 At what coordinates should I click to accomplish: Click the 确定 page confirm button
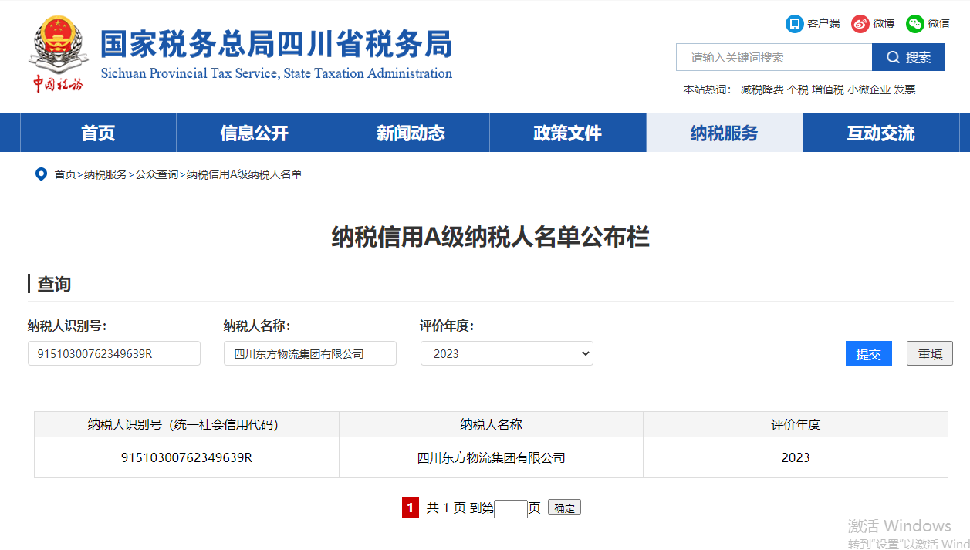pos(564,508)
